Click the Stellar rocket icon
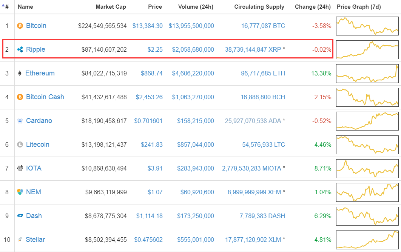 tap(20, 240)
